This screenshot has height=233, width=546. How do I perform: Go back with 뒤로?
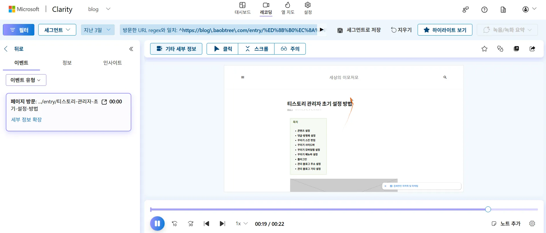tap(14, 49)
